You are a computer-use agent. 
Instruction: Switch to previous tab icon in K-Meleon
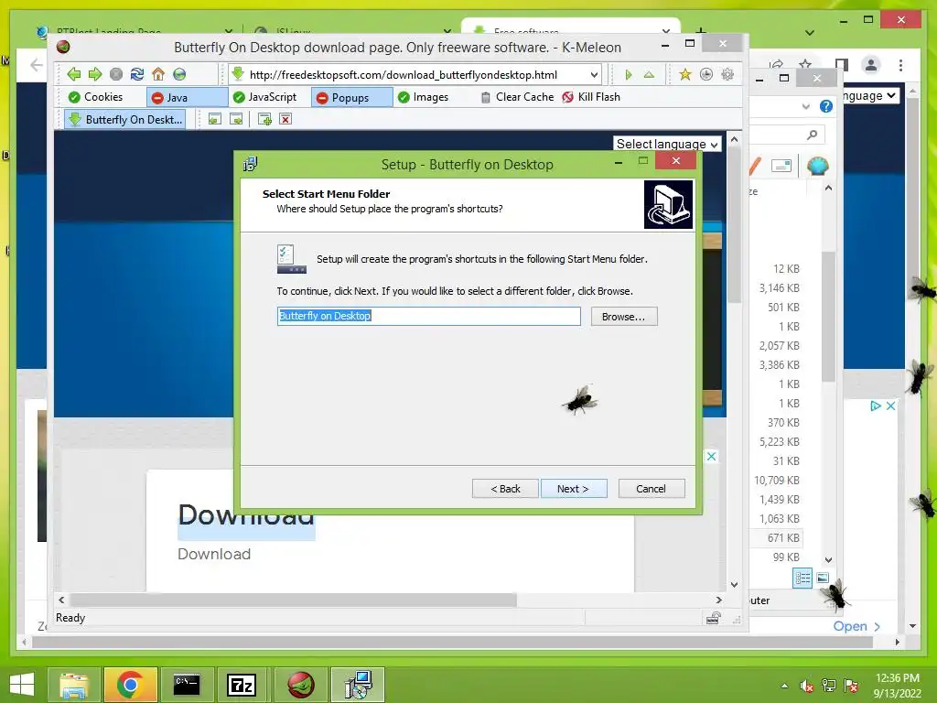pyautogui.click(x=214, y=120)
